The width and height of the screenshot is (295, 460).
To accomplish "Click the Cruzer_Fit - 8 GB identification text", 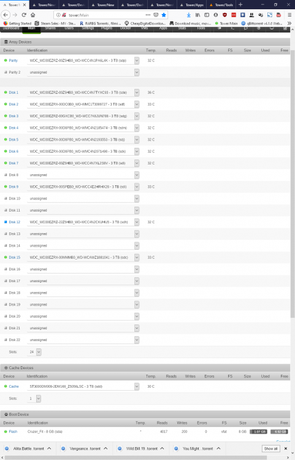I will (45, 432).
